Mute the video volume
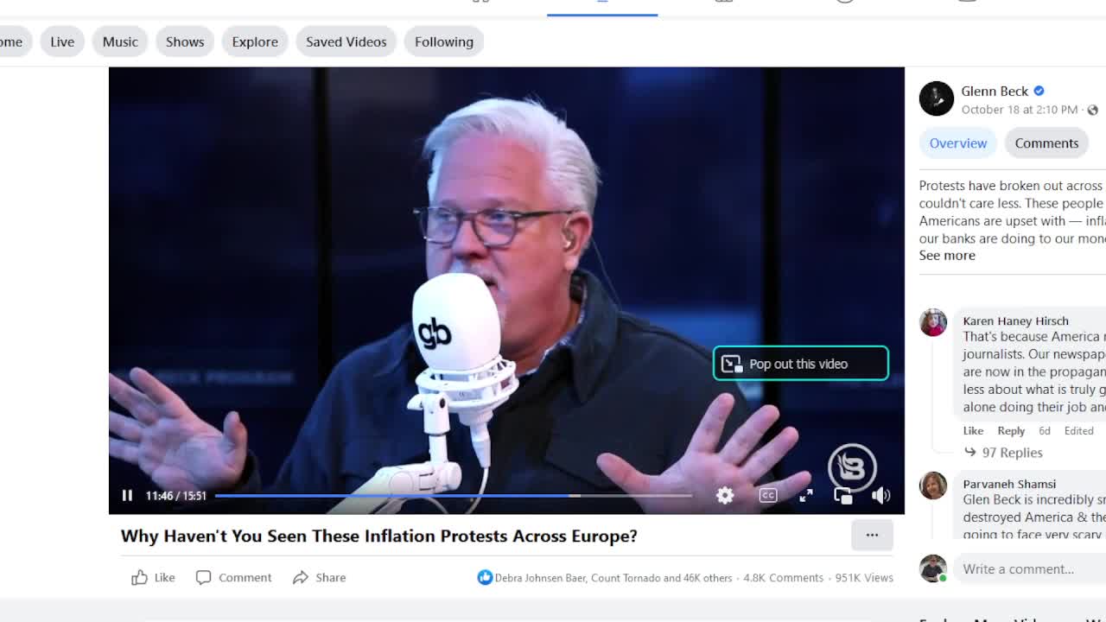The width and height of the screenshot is (1106, 622). pyautogui.click(x=880, y=495)
